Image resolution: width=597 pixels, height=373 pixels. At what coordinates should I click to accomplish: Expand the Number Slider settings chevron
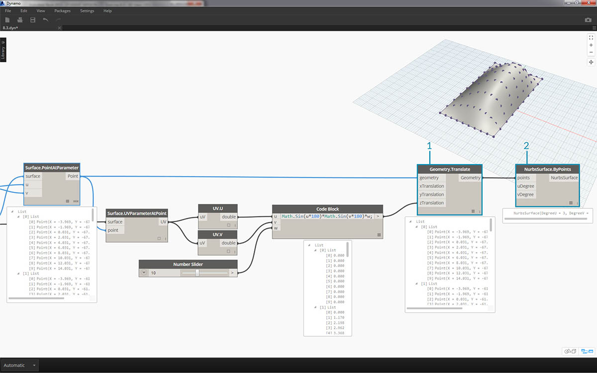(x=144, y=273)
